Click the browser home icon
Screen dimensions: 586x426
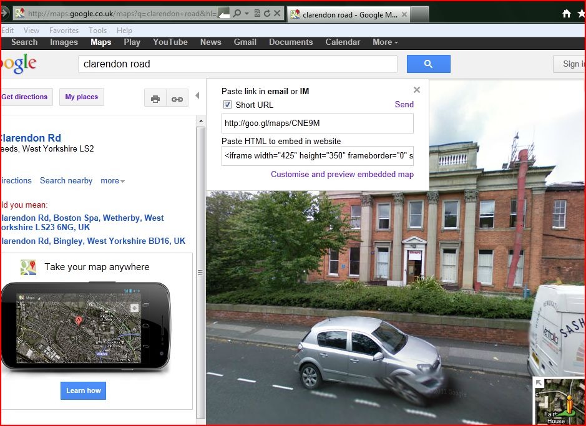tap(567, 14)
